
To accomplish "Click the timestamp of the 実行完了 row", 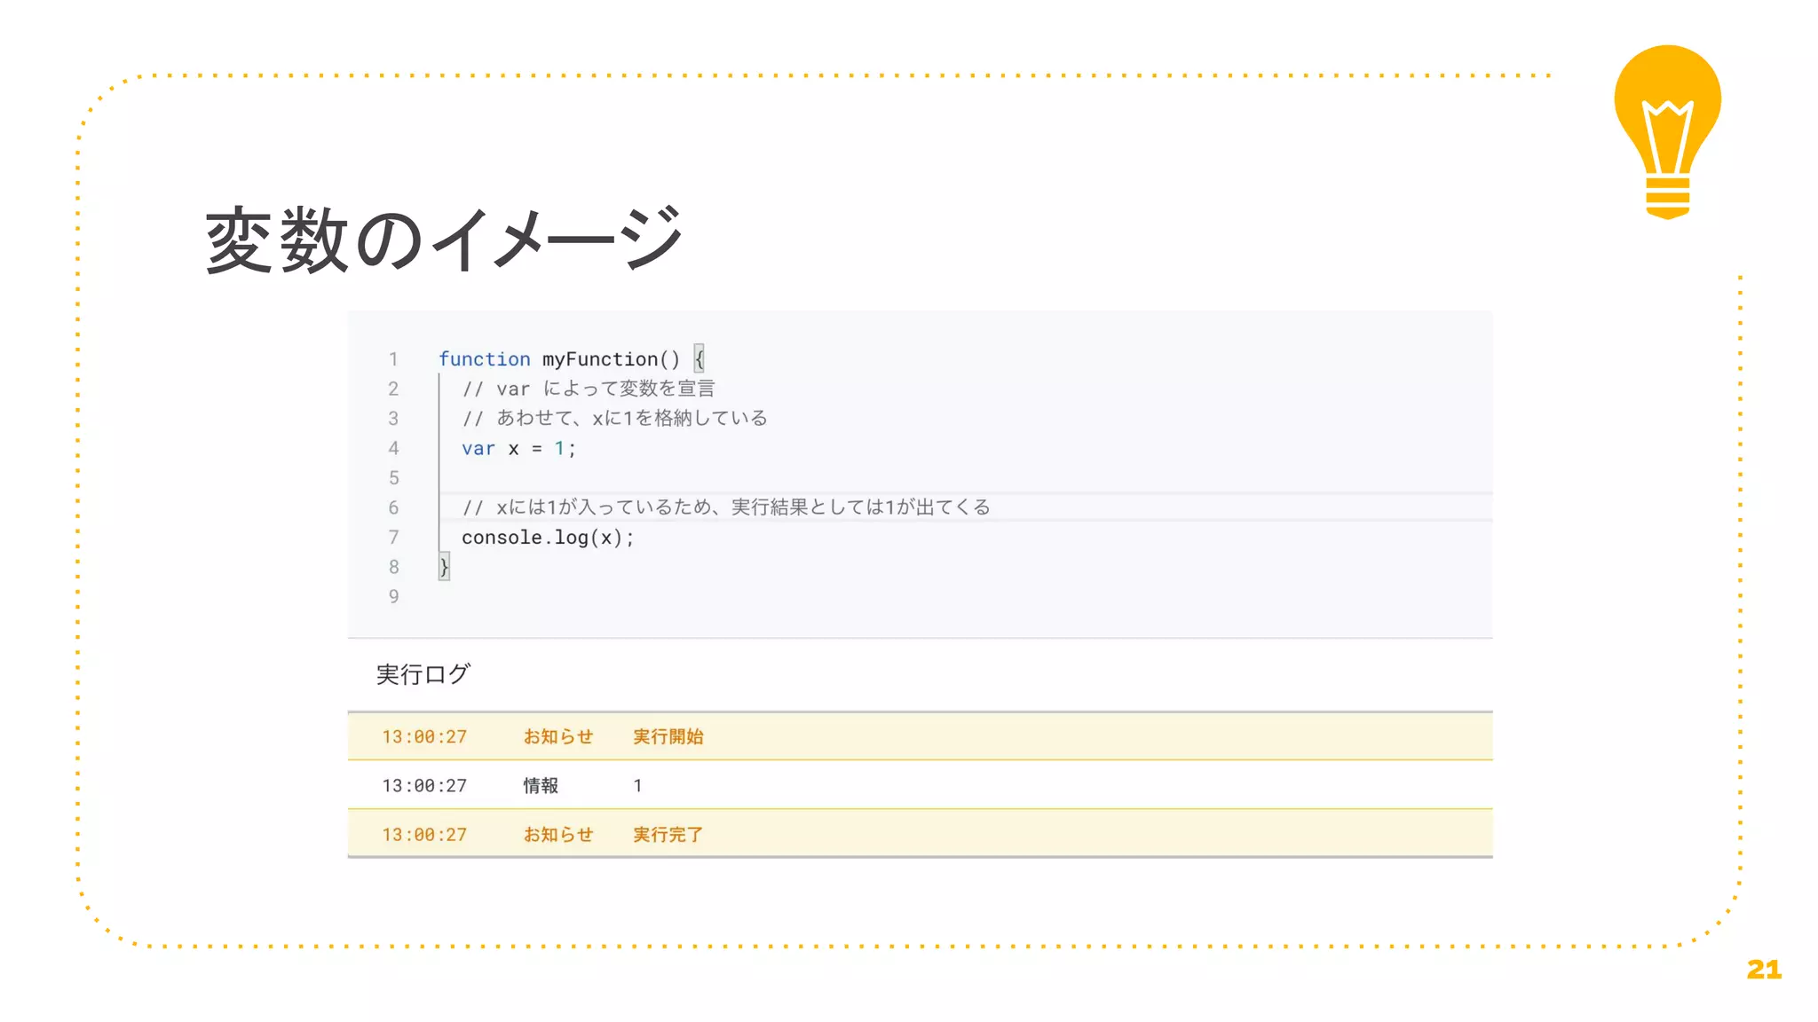I will pos(424,835).
